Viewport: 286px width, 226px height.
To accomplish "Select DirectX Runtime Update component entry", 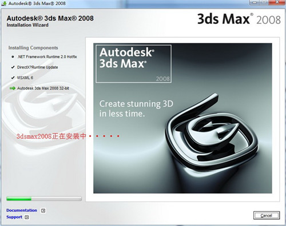I will click(37, 67).
